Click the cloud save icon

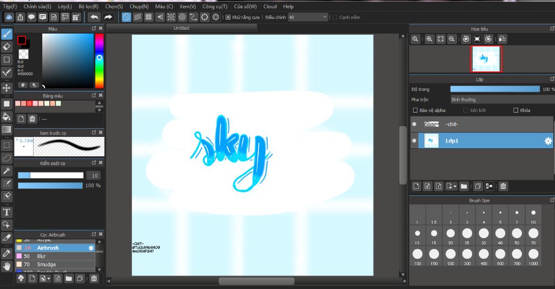pyautogui.click(x=9, y=17)
